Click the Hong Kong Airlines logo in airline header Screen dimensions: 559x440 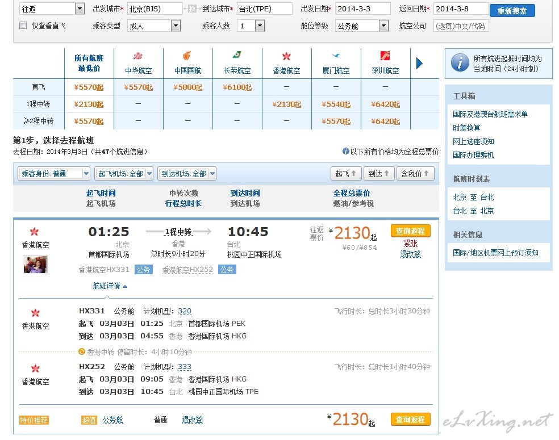(286, 56)
